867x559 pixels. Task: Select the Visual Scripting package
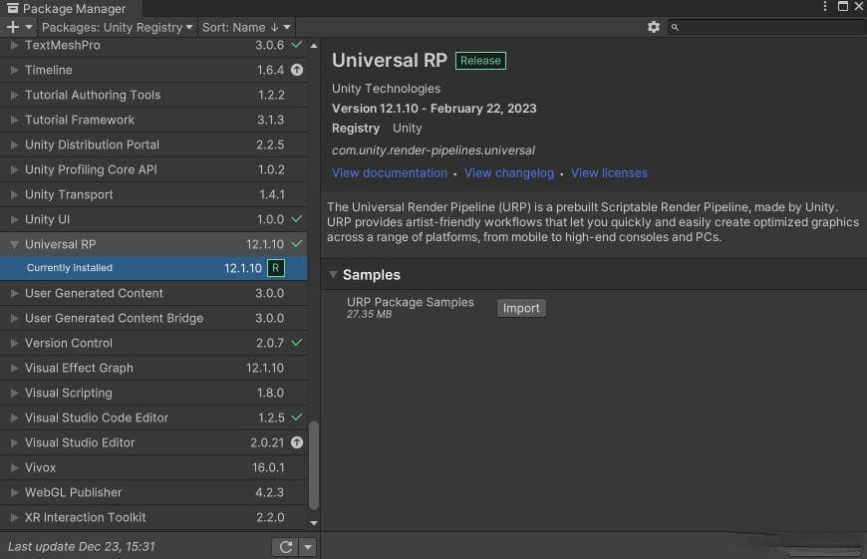click(153, 393)
